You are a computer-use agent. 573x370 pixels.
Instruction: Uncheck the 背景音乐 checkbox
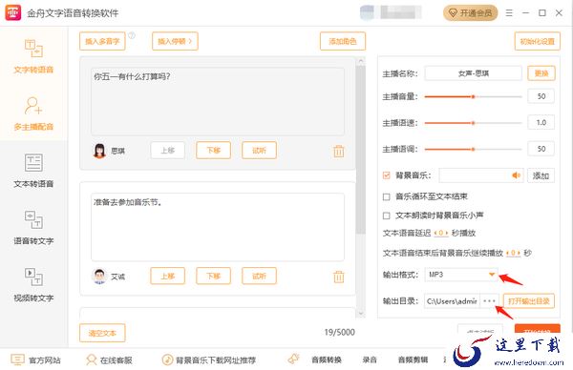[x=386, y=175]
